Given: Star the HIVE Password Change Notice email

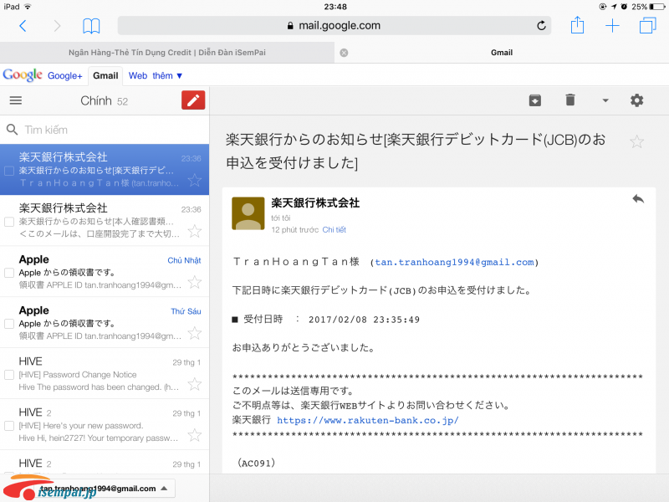Looking at the screenshot, I should pos(195,384).
